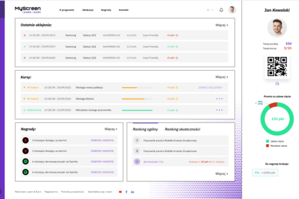Viewport: 299px width, 199px height.
Task: Click the LinkedIn icon in the footer
Action: tap(133, 192)
